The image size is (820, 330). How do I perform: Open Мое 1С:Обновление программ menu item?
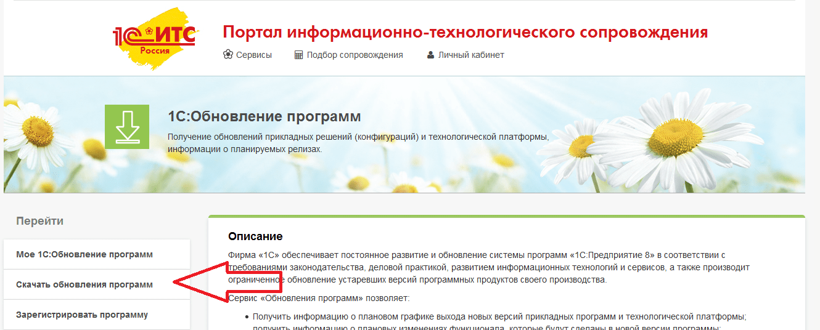[97, 254]
